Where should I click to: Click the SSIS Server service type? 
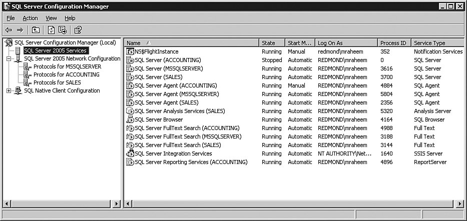click(x=428, y=154)
